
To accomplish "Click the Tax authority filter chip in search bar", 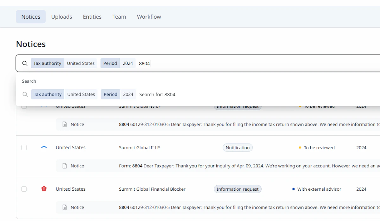I will click(47, 63).
